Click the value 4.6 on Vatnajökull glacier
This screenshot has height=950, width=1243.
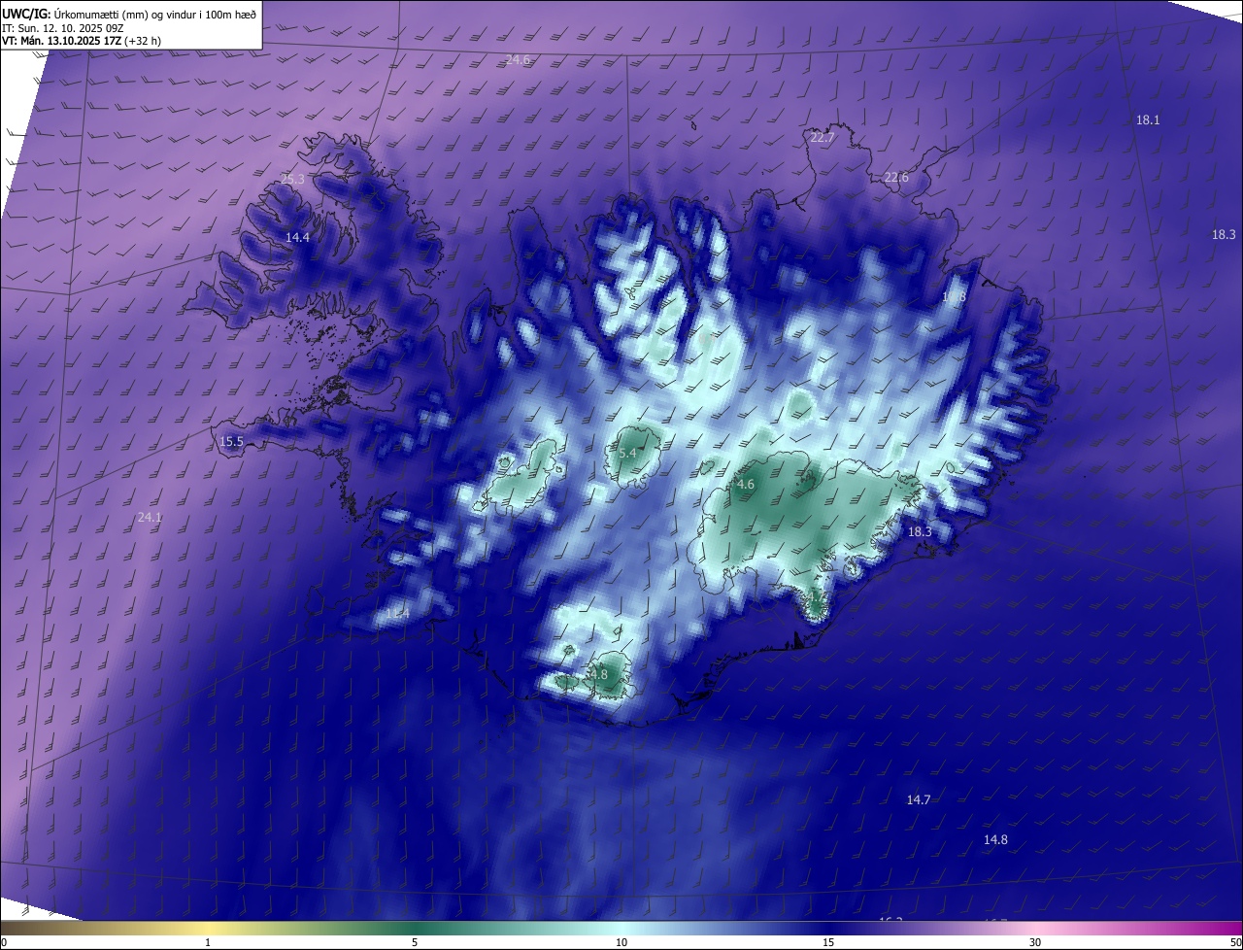coord(746,484)
